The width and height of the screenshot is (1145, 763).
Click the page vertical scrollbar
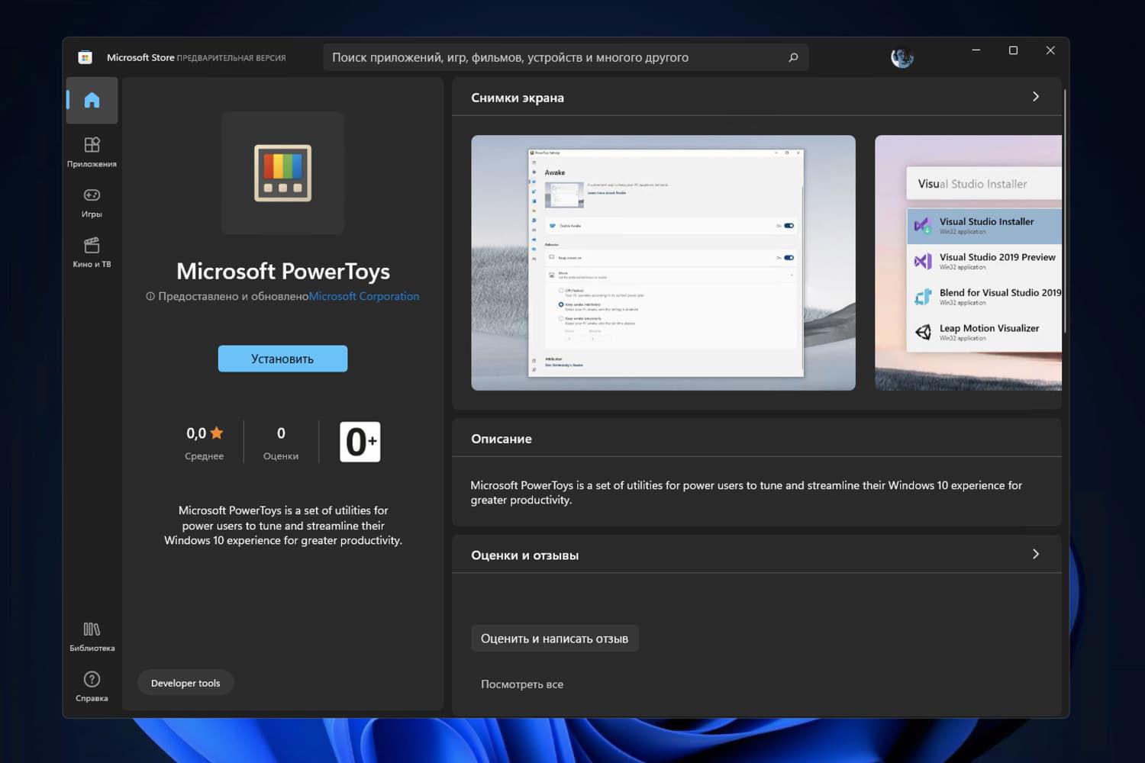tap(1064, 211)
